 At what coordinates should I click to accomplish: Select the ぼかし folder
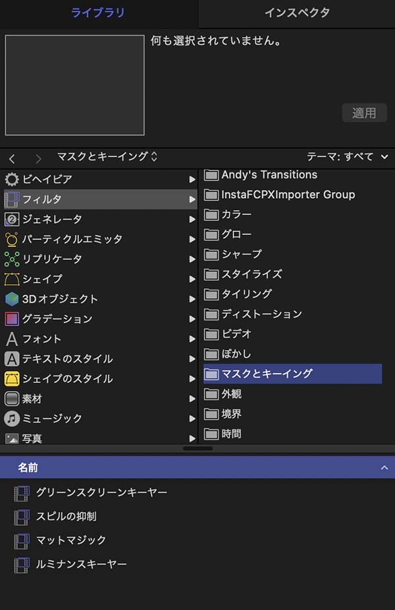[x=292, y=354]
